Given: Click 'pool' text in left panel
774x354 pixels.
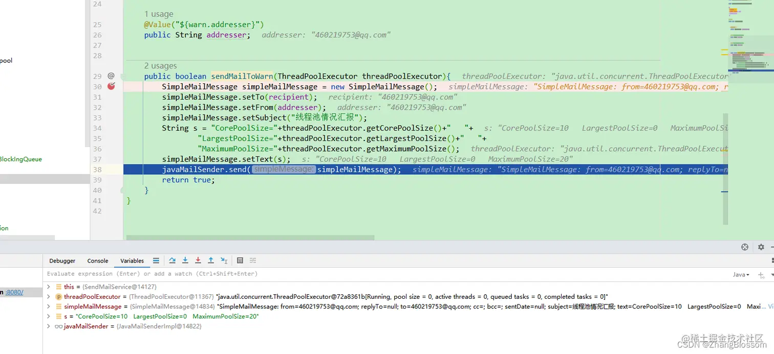Looking at the screenshot, I should [6, 60].
